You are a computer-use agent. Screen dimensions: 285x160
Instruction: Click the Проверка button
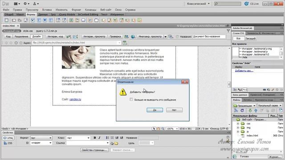115,36
